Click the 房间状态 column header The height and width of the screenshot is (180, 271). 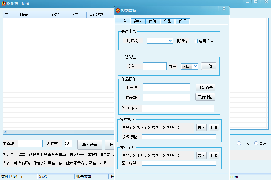pyautogui.click(x=100, y=15)
